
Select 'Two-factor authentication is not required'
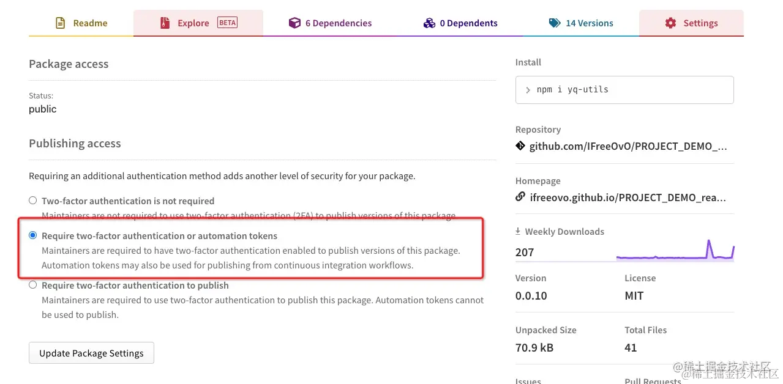33,201
